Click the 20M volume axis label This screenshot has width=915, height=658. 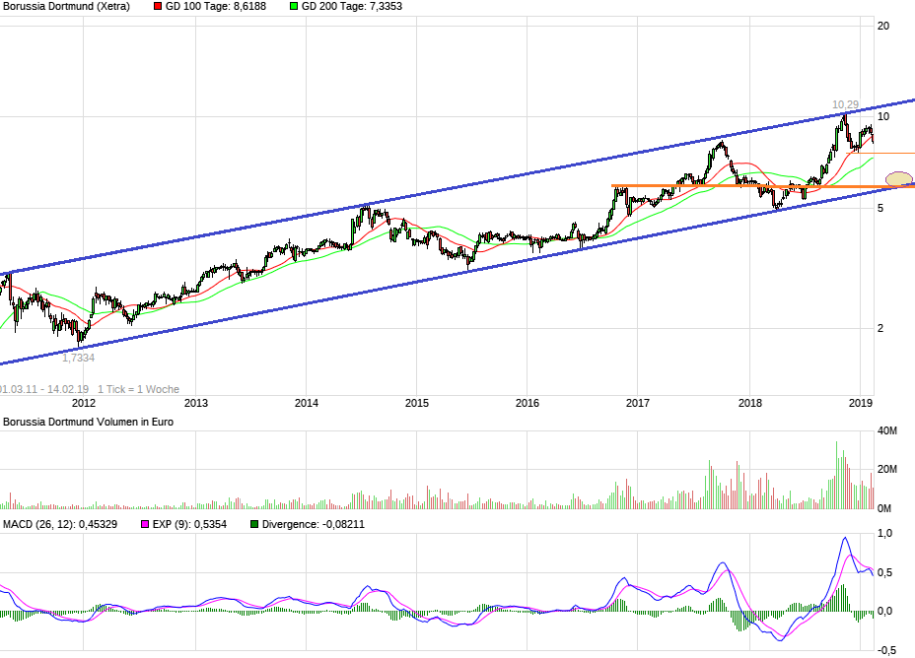[887, 470]
